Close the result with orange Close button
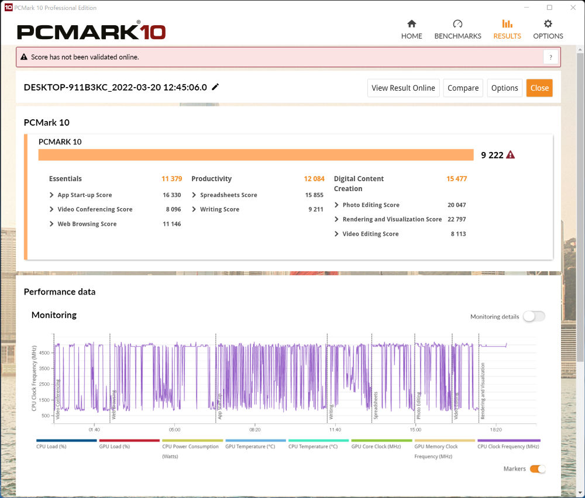 coord(539,88)
